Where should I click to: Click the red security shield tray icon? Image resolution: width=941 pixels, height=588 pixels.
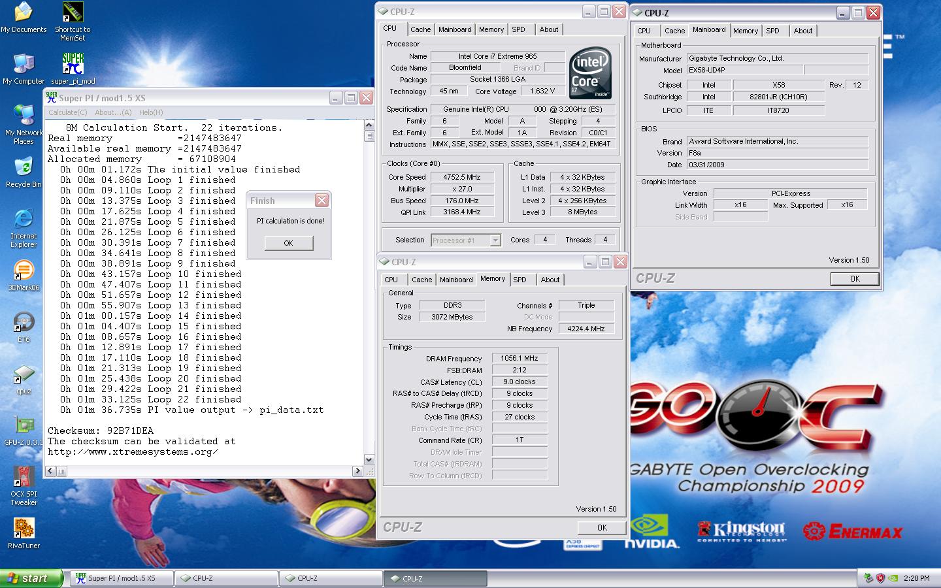pos(880,578)
